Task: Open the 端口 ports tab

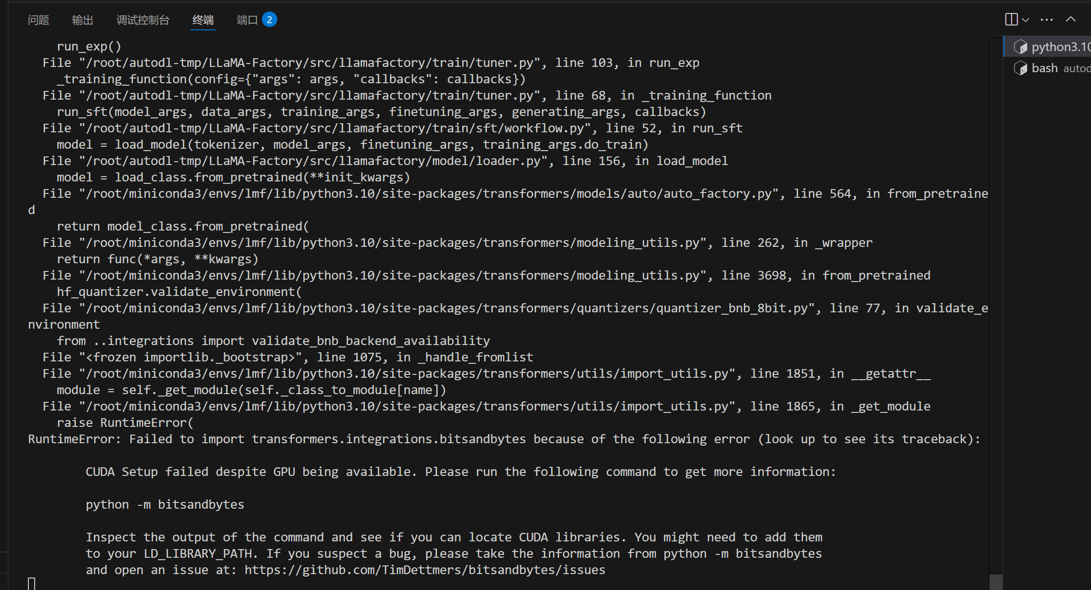Action: pos(247,20)
